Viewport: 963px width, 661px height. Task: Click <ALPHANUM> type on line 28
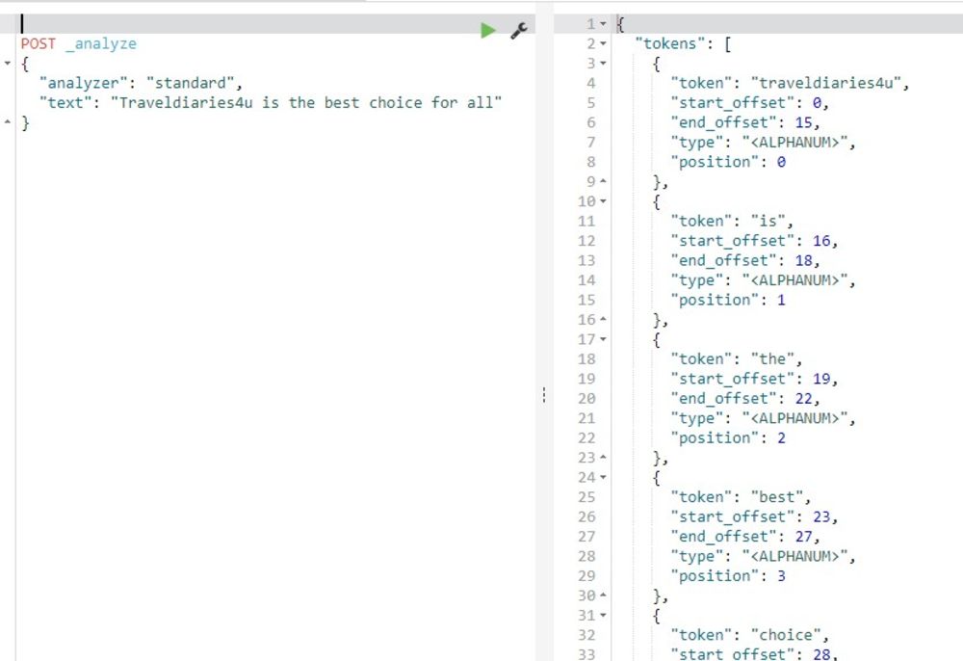794,556
